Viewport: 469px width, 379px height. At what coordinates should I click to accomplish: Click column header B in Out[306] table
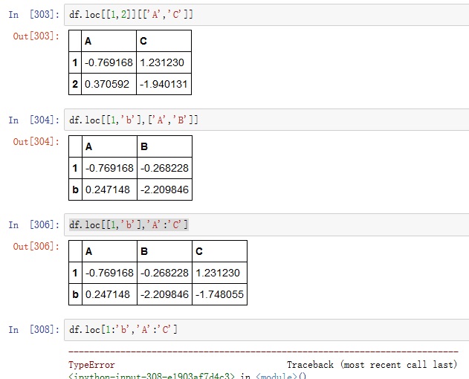click(x=144, y=251)
